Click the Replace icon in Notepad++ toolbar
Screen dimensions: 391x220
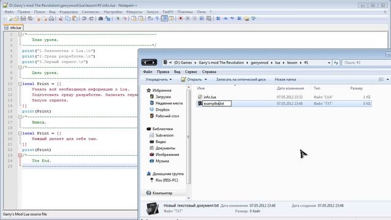coord(108,18)
